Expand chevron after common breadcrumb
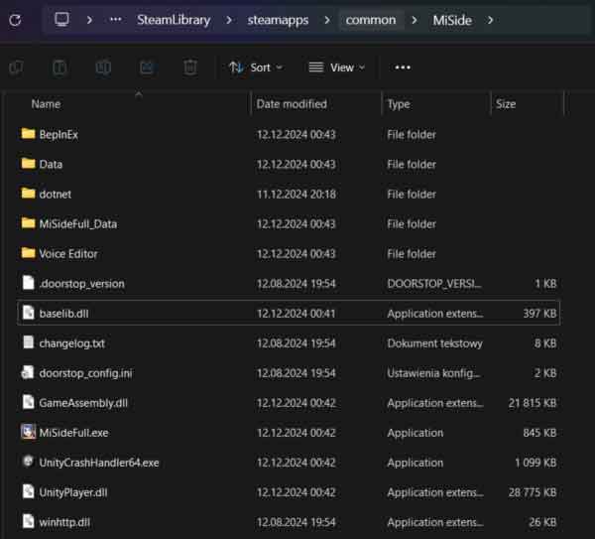The width and height of the screenshot is (595, 539). 415,20
